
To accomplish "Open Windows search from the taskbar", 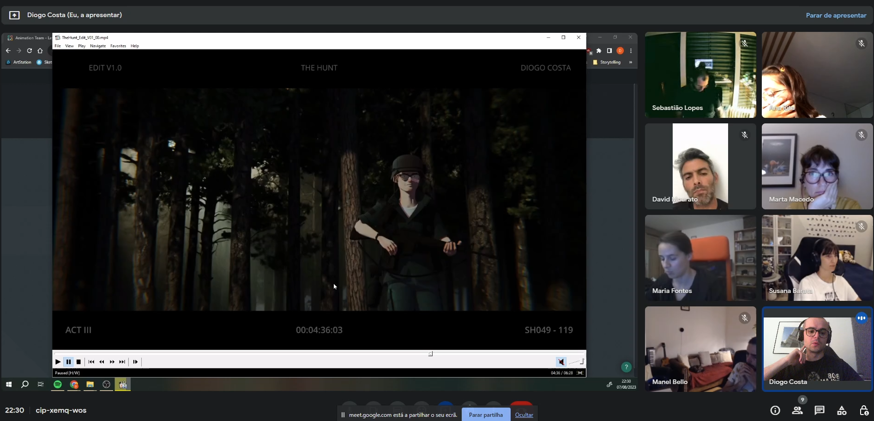I will click(x=25, y=384).
